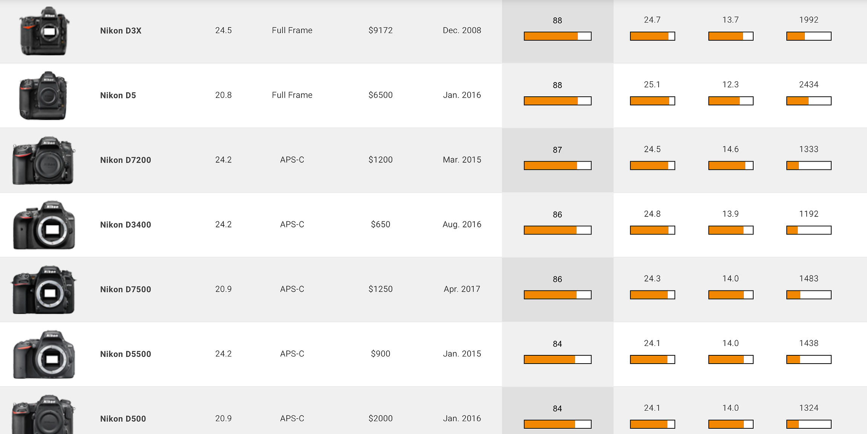The height and width of the screenshot is (434, 867).
Task: Open the Nikon D5 camera image
Action: click(x=43, y=96)
